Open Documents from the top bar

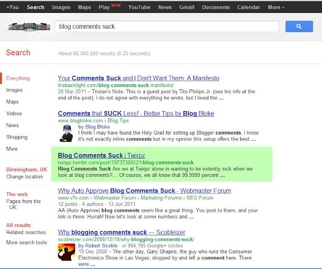[216, 7]
